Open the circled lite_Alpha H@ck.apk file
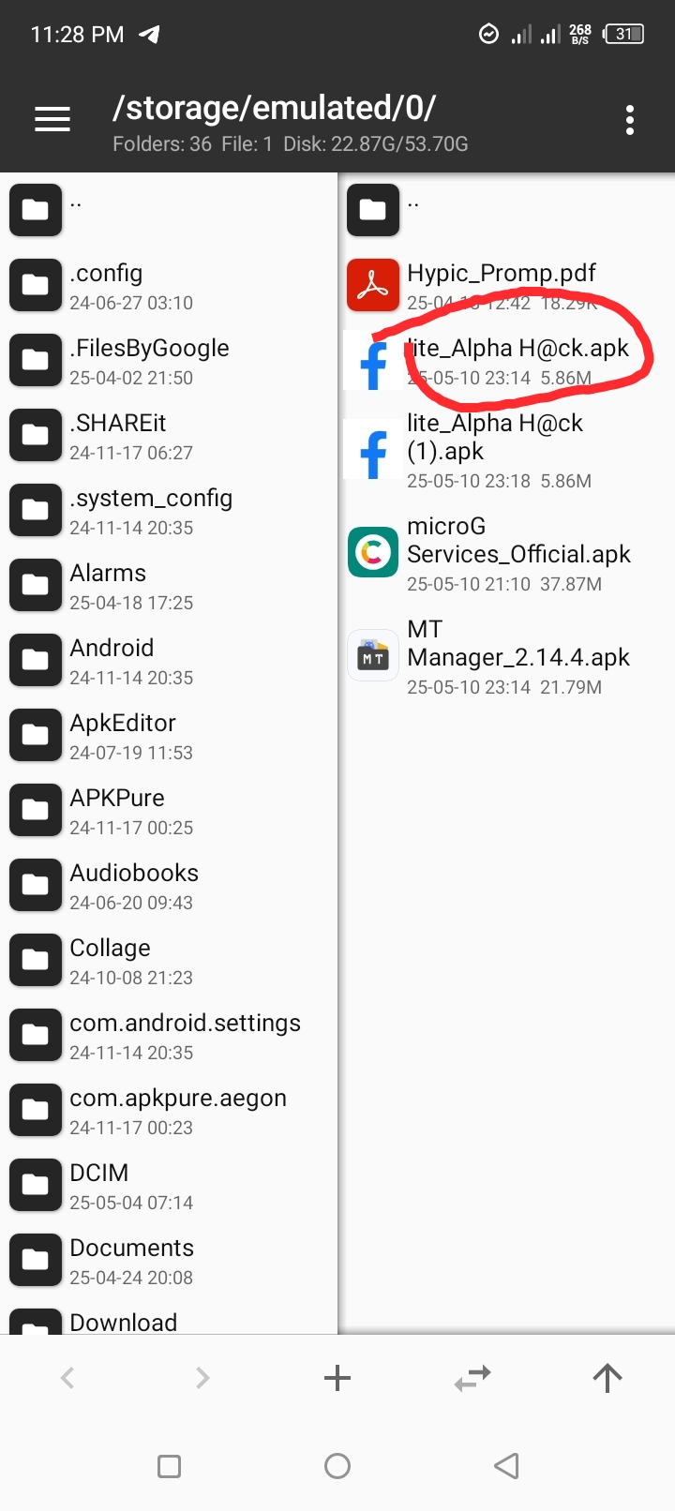This screenshot has height=1511, width=675. point(517,360)
